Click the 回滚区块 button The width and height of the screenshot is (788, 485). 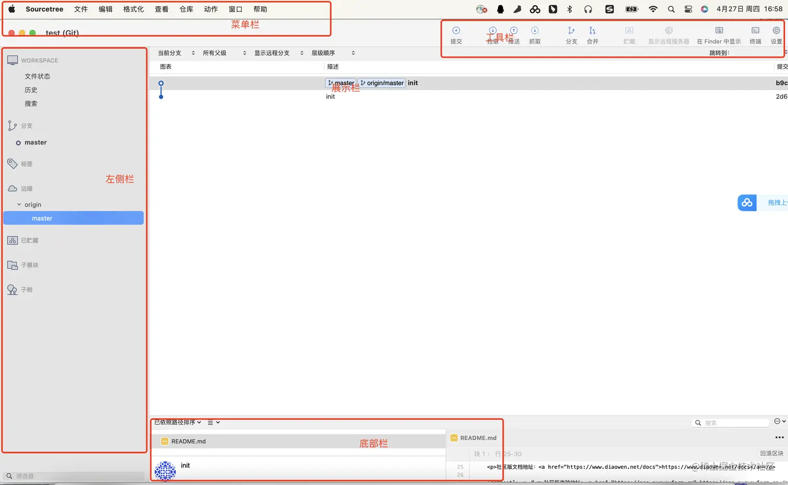click(x=772, y=453)
